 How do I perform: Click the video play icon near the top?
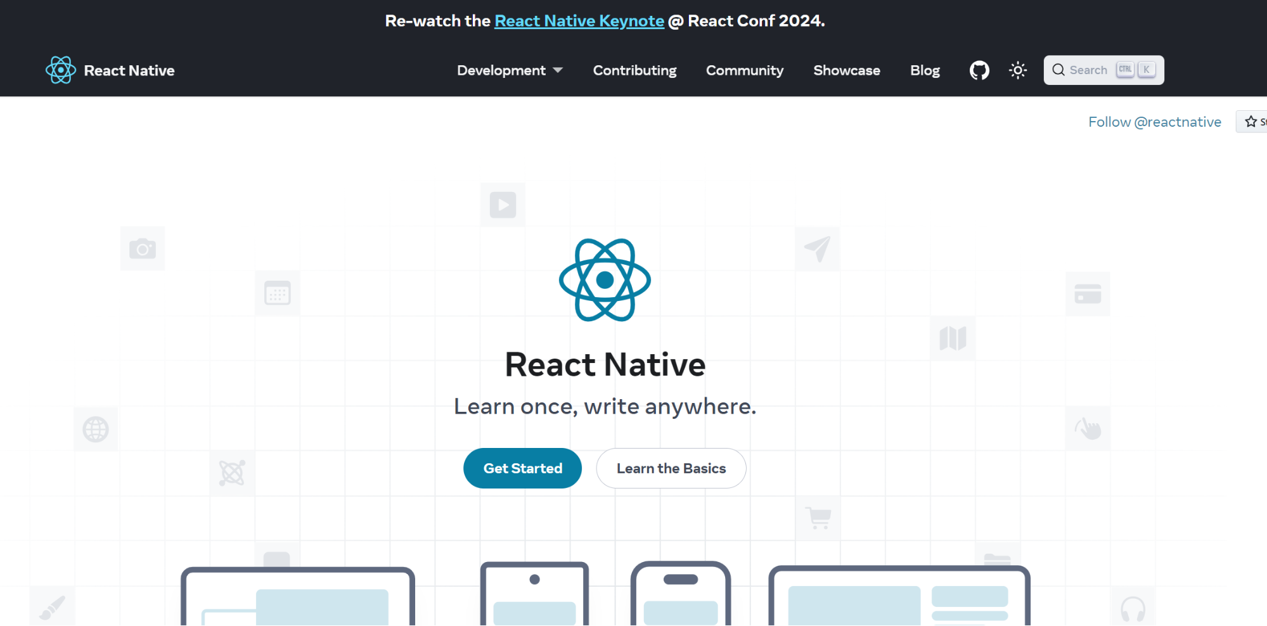[x=503, y=205]
